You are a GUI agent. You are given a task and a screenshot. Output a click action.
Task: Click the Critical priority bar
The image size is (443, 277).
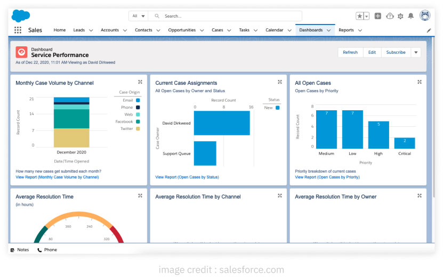point(405,143)
